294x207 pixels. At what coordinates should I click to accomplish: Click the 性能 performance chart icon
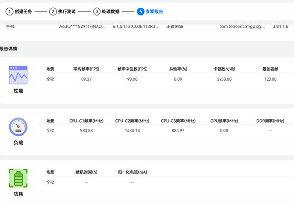tap(18, 76)
